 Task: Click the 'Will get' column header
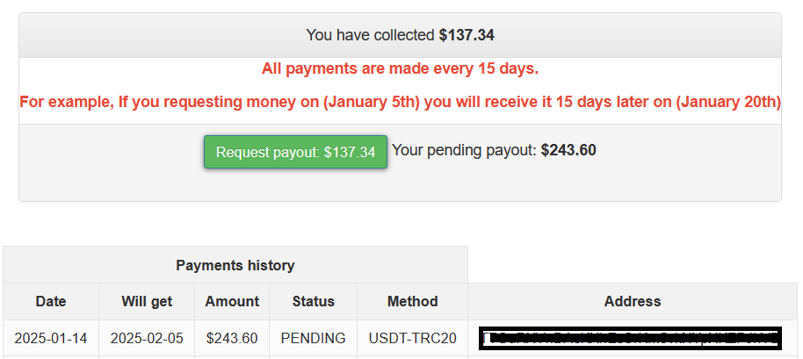(147, 301)
